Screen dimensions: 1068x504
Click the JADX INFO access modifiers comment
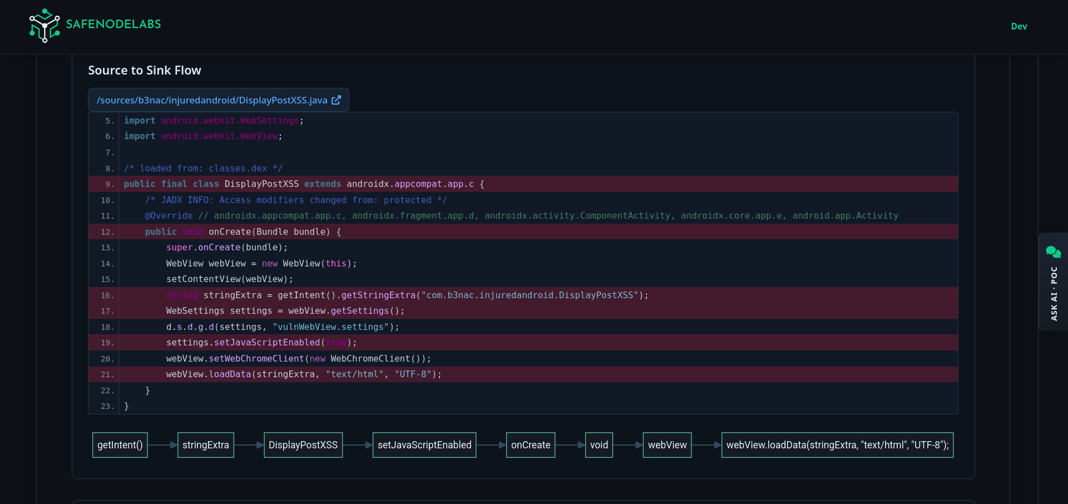[296, 200]
